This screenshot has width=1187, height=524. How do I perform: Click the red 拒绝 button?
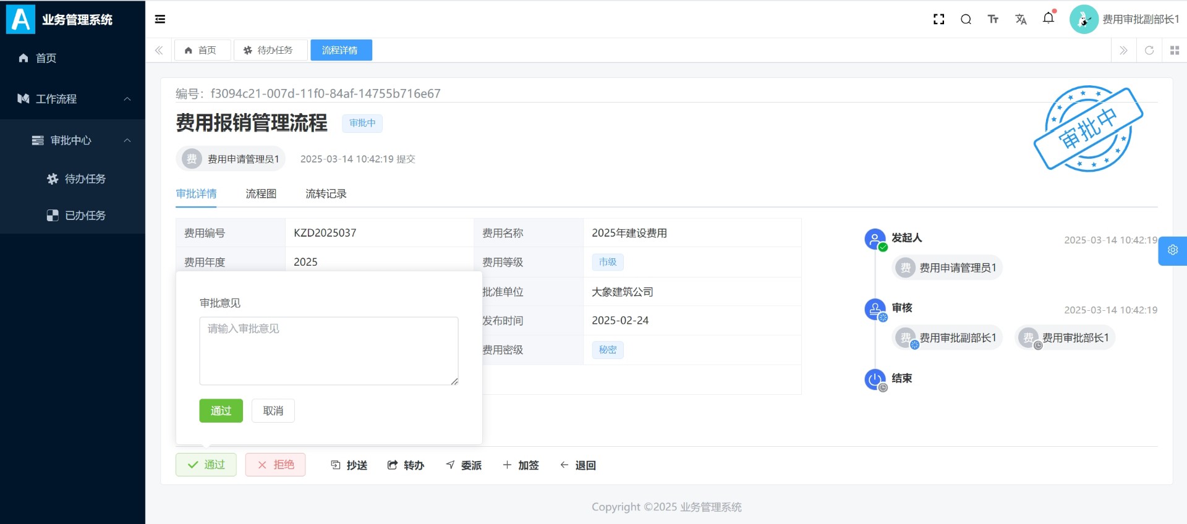(x=275, y=465)
